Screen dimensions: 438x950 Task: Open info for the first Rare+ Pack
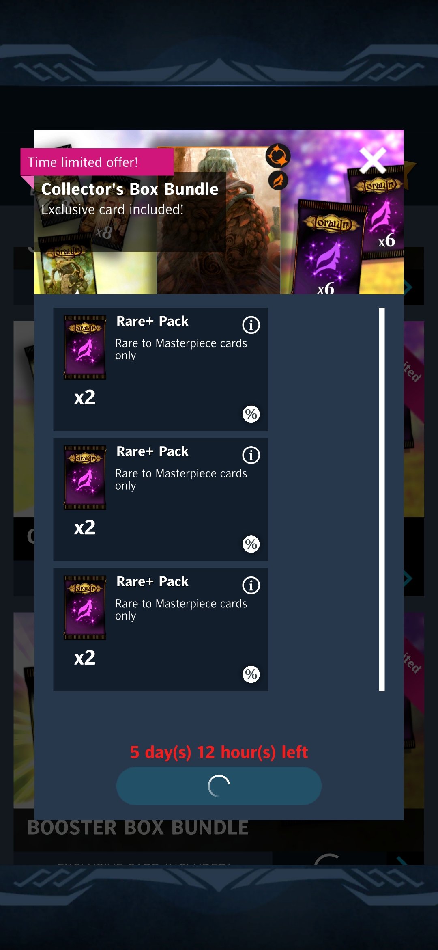tap(251, 325)
